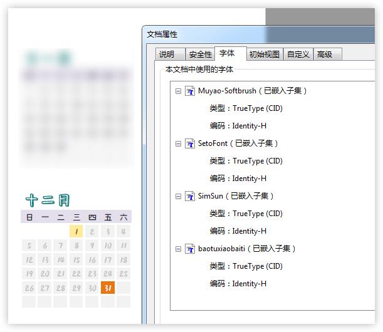Screen dimensions: 383x332
Task: Click the 日 weekday header in calendar
Action: 29,217
